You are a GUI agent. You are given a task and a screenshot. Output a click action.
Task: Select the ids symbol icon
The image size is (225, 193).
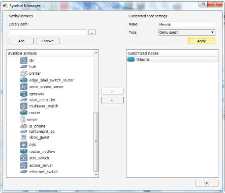[24, 61]
